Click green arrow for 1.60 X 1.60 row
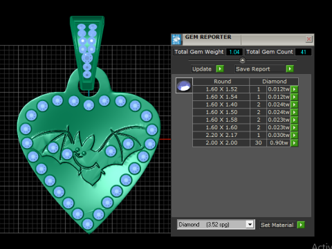332x249 pixels. point(295,127)
